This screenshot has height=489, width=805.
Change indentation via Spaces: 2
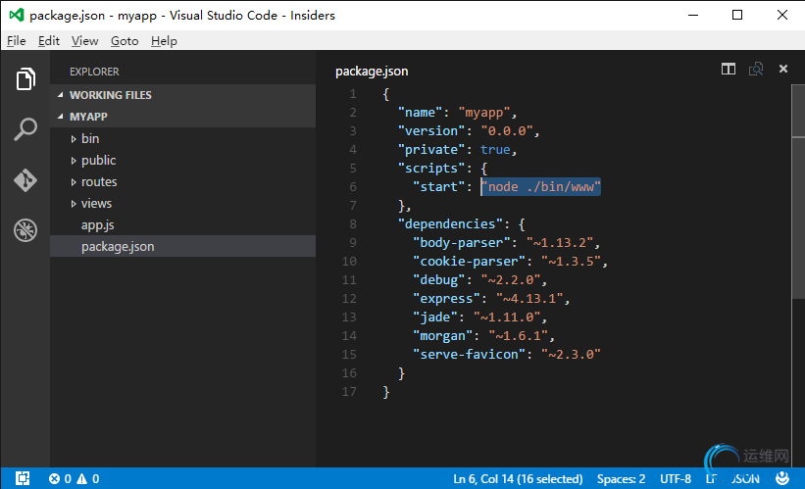(621, 479)
